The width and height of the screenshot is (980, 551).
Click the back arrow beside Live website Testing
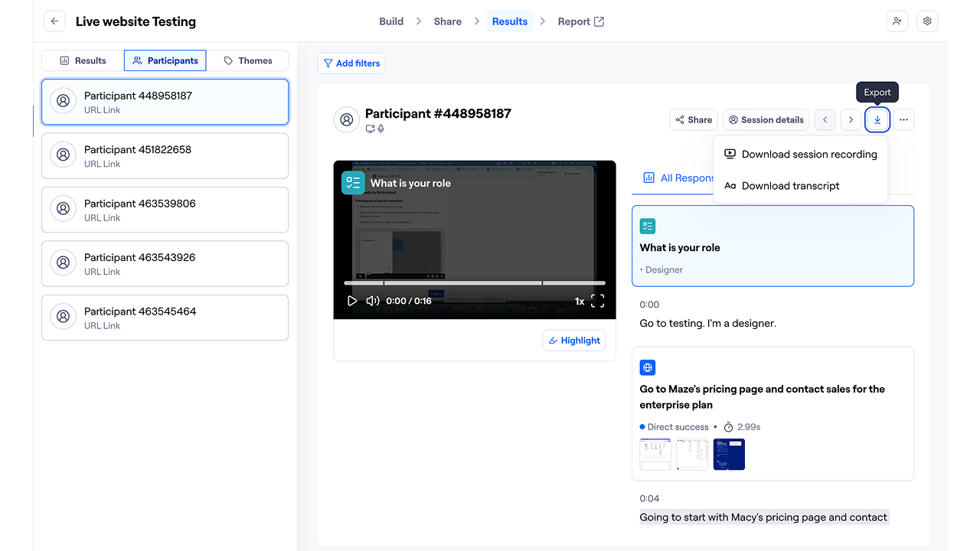coord(54,21)
